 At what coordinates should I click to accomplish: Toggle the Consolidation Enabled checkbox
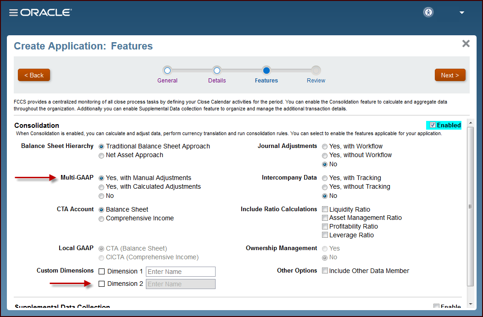click(433, 125)
